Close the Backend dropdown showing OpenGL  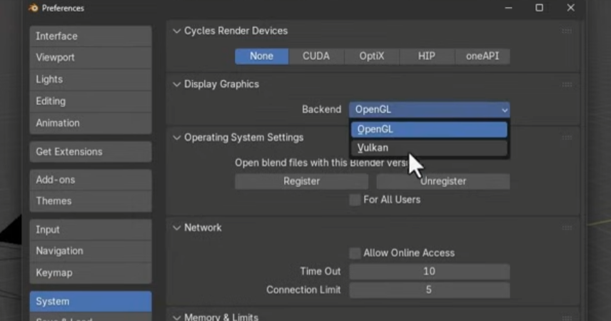(430, 109)
